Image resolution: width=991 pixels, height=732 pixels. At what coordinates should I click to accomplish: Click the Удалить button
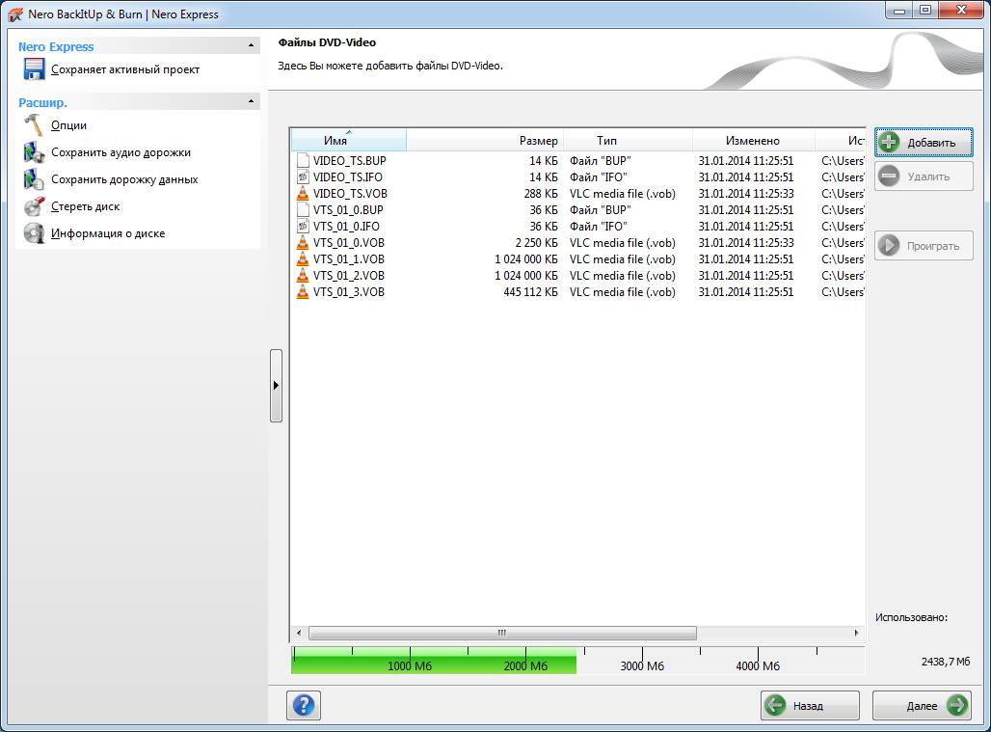pyautogui.click(x=924, y=176)
